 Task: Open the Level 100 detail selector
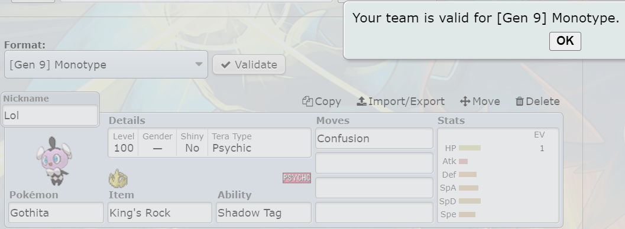pyautogui.click(x=124, y=142)
